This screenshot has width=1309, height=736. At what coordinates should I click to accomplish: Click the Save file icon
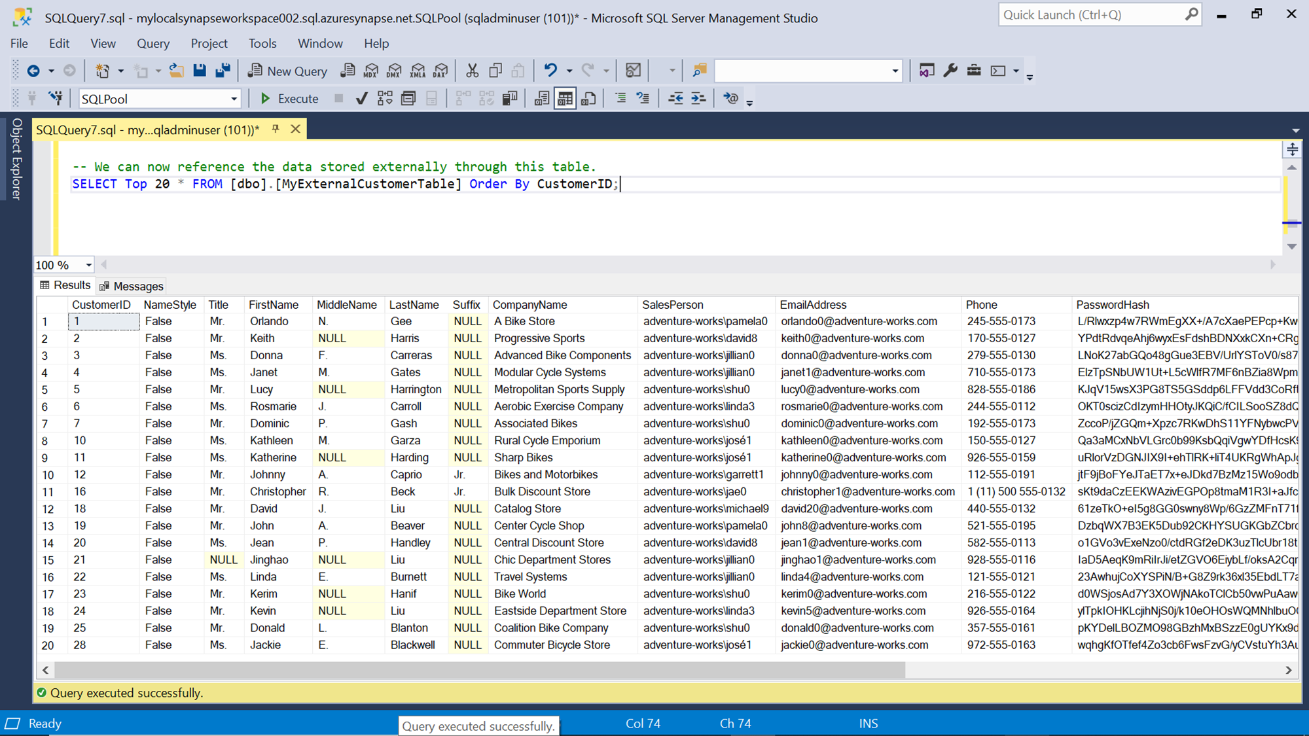pos(200,71)
